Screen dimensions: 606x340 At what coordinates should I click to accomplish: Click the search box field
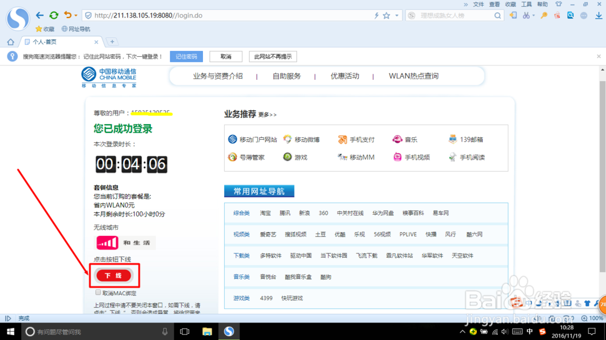click(x=454, y=16)
